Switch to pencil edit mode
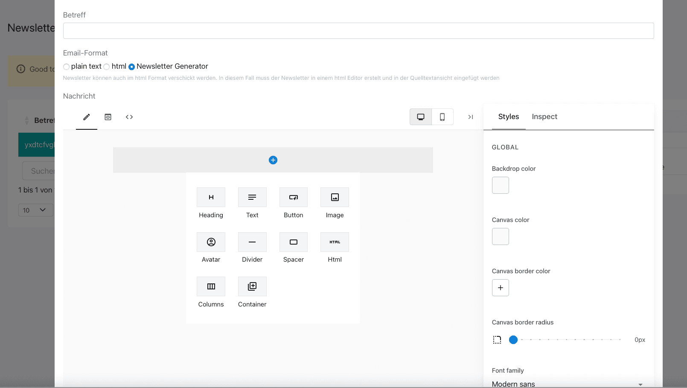This screenshot has width=687, height=388. [x=87, y=117]
